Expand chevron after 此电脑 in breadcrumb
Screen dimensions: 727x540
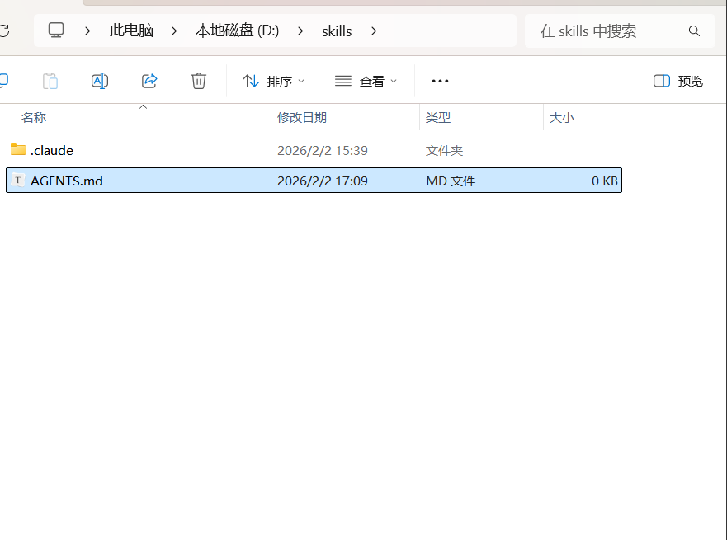(x=174, y=31)
